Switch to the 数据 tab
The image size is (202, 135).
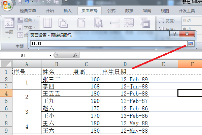pyautogui.click(x=129, y=11)
